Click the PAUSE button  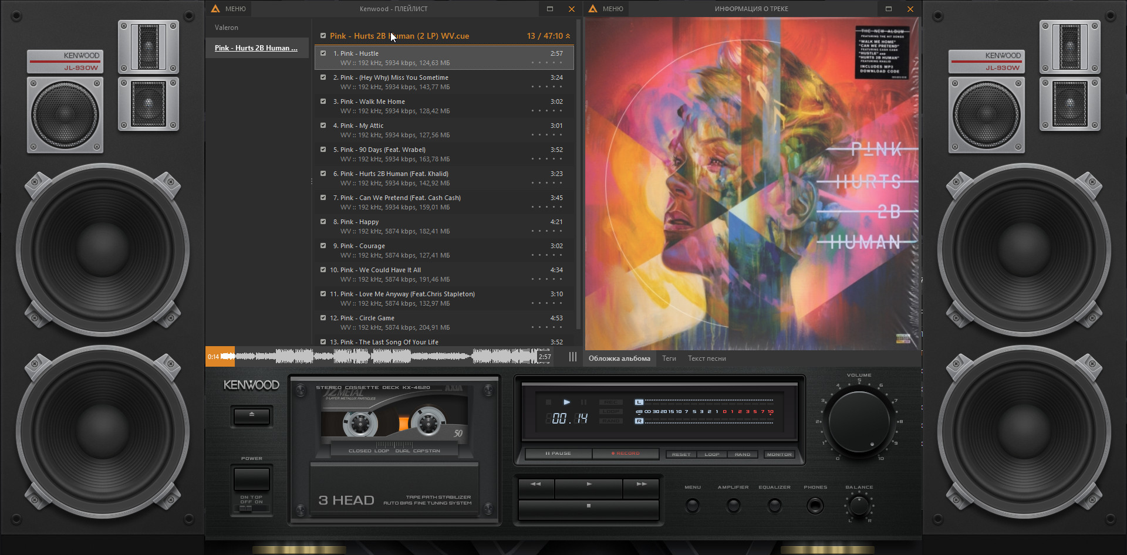pyautogui.click(x=558, y=454)
